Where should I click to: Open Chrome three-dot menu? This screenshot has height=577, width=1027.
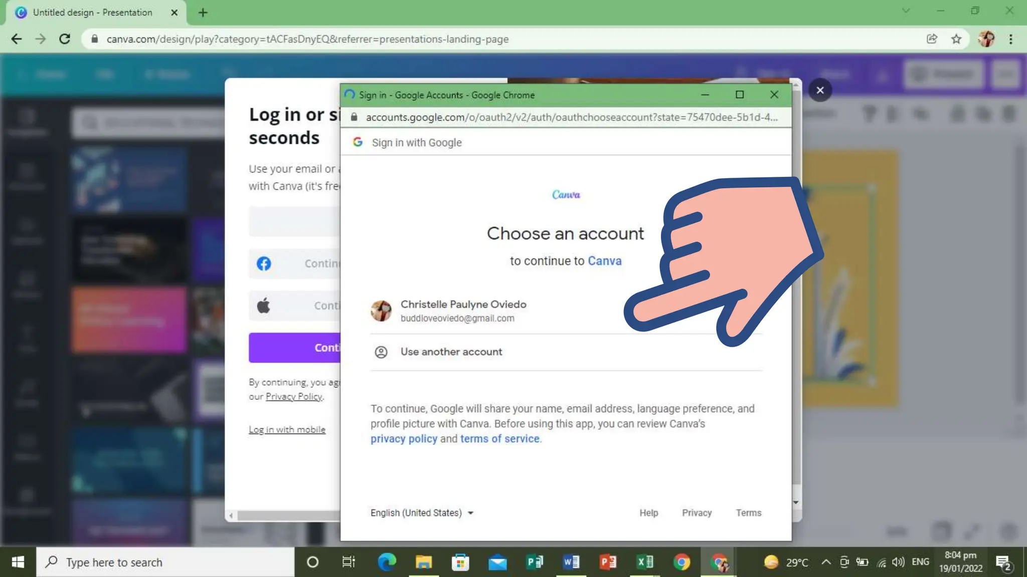pyautogui.click(x=1011, y=39)
